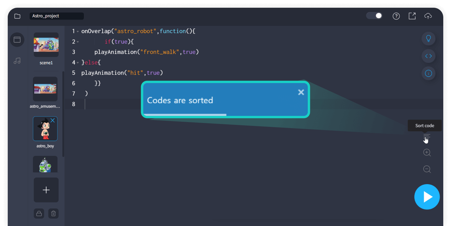Viewport: 451px width, 226px height.
Task: Collapse the else block fold on line 4
Action: point(77,62)
